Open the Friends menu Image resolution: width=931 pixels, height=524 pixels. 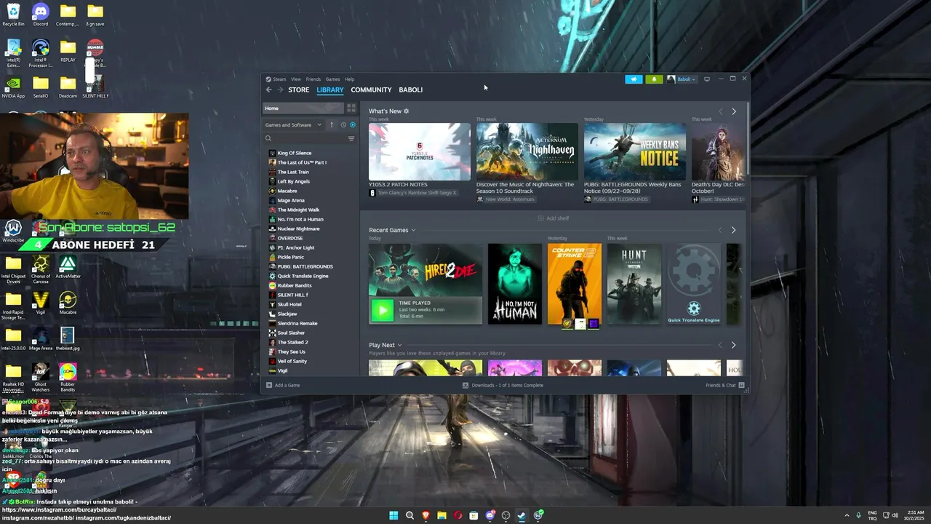tap(313, 79)
